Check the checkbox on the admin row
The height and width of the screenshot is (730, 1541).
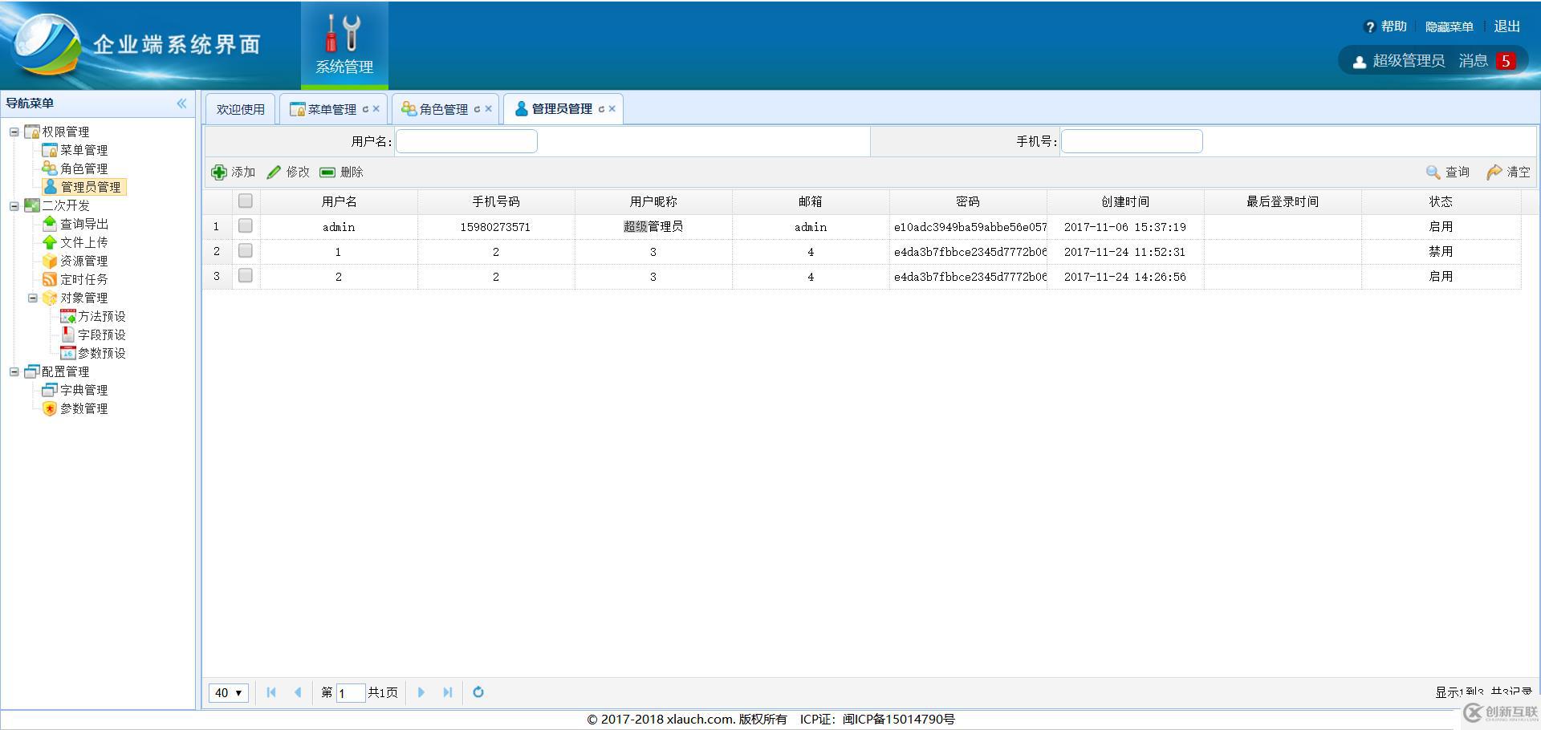tap(246, 226)
